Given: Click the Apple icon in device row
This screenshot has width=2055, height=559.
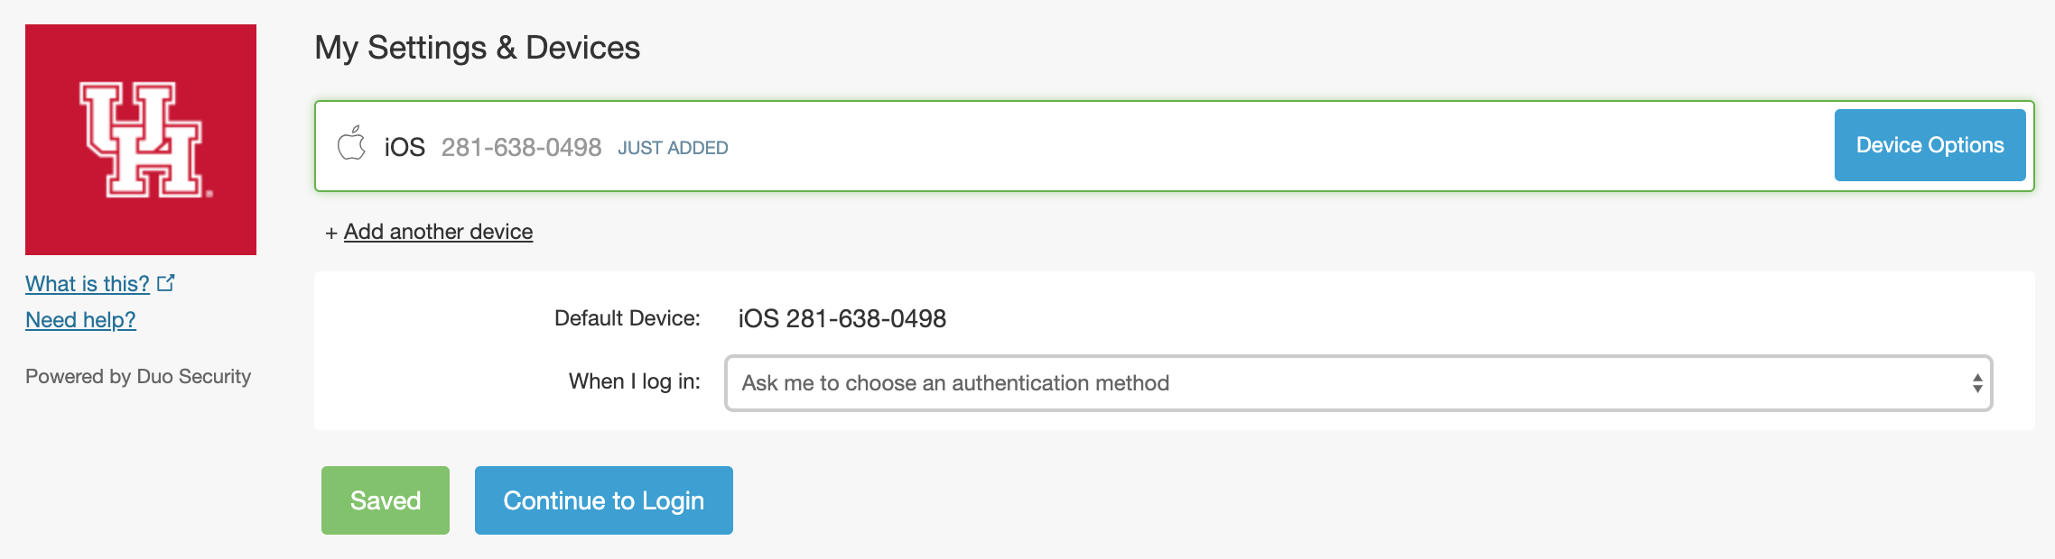Looking at the screenshot, I should point(351,144).
